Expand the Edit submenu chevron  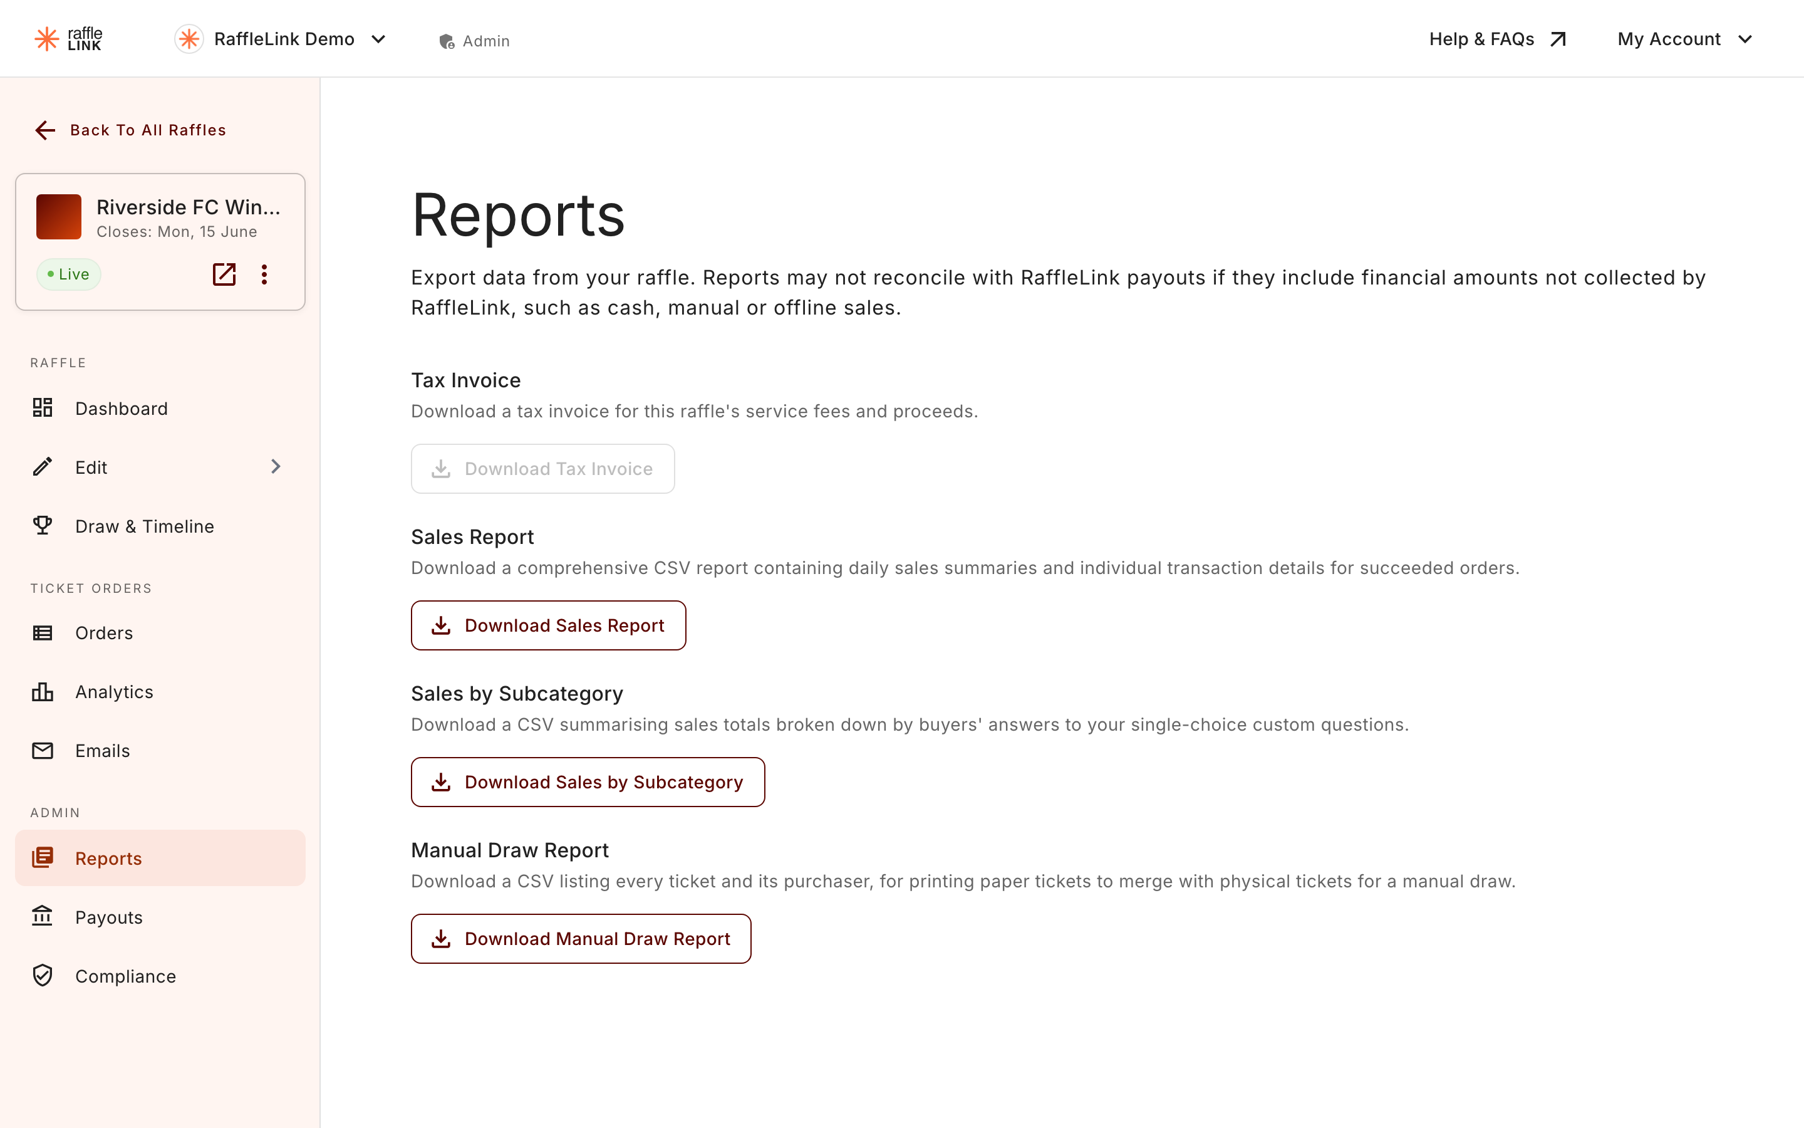click(x=276, y=467)
